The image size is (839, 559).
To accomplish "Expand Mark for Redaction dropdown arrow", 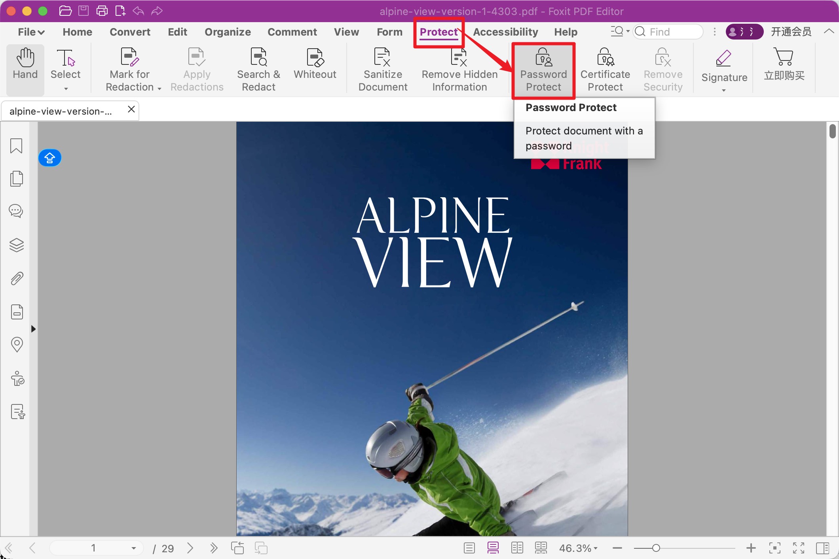I will [159, 89].
